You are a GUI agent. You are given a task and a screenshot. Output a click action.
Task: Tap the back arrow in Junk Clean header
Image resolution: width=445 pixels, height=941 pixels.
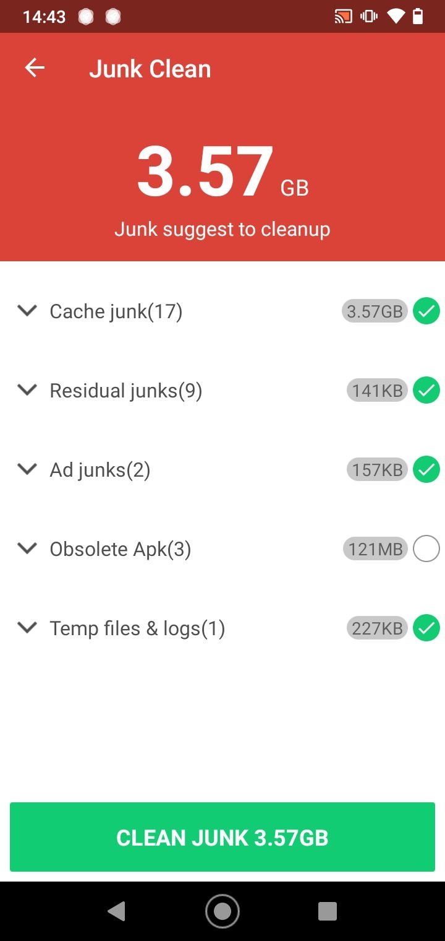(x=35, y=68)
